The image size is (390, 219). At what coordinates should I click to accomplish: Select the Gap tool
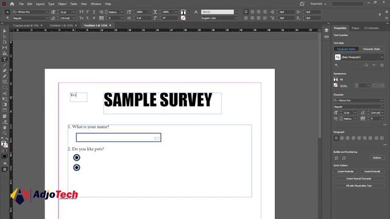(4, 47)
